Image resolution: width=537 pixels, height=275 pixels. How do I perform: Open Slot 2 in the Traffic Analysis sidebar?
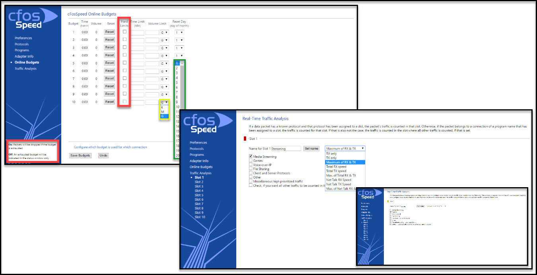[199, 182]
